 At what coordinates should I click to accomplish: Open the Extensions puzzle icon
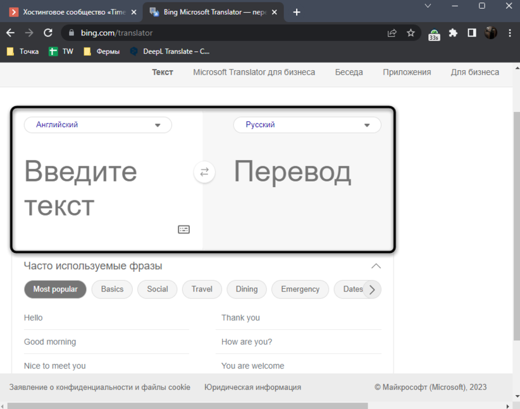(x=453, y=33)
